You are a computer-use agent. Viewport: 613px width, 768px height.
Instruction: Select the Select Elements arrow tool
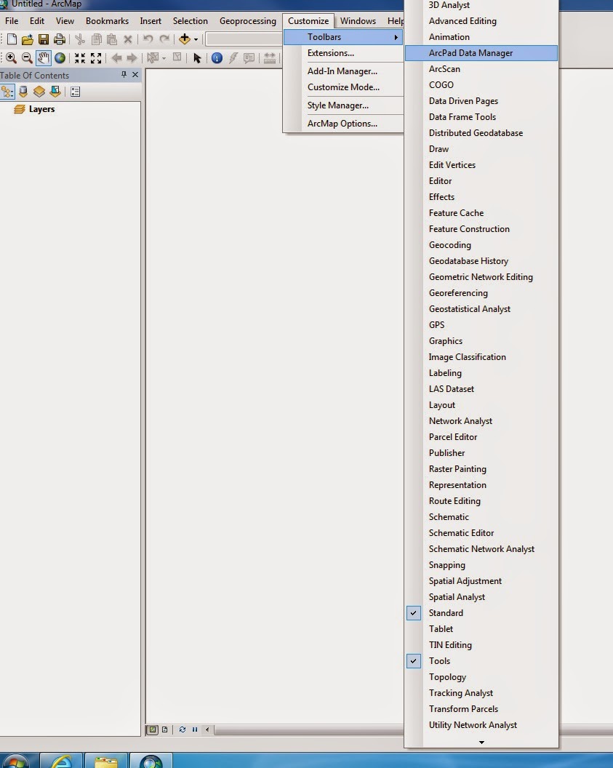[x=197, y=58]
